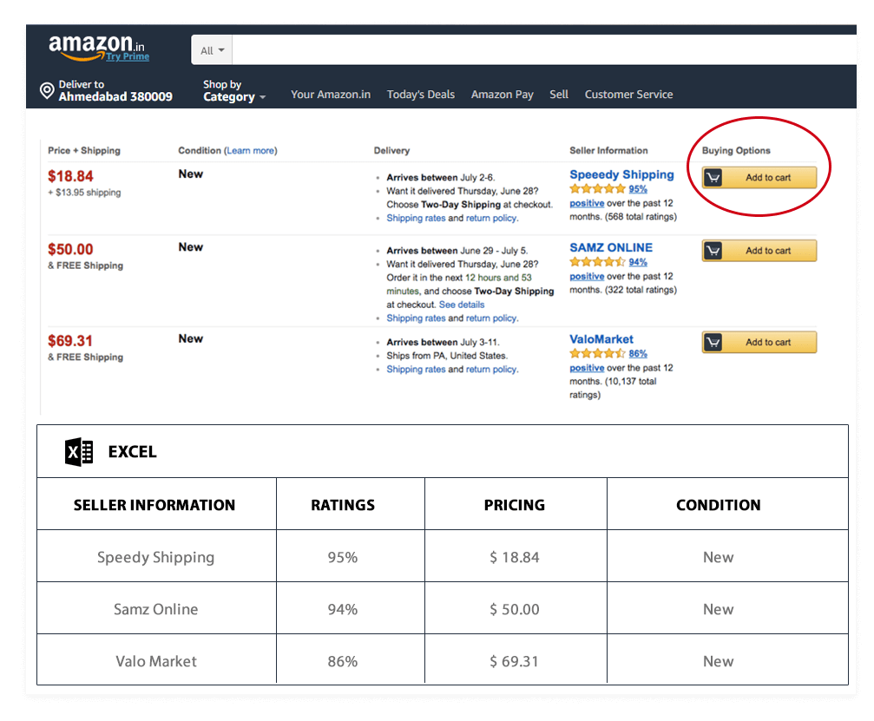Image resolution: width=874 pixels, height=721 pixels.
Task: Select the $ 50.00 pricing cell
Action: click(x=516, y=608)
